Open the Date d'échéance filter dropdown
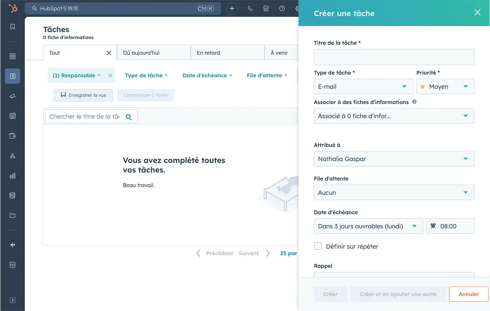Screen dimensions: 490x311 tap(207, 75)
